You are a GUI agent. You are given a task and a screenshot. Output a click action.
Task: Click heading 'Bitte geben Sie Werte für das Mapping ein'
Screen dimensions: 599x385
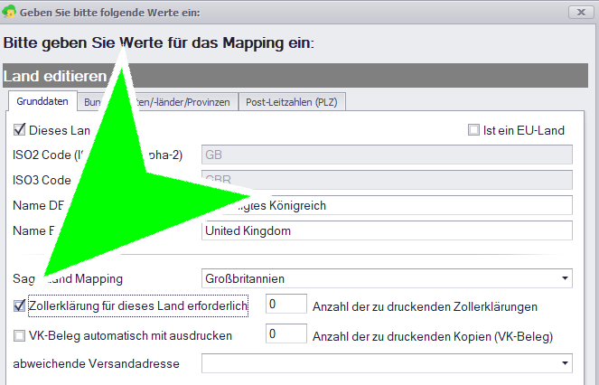point(158,42)
